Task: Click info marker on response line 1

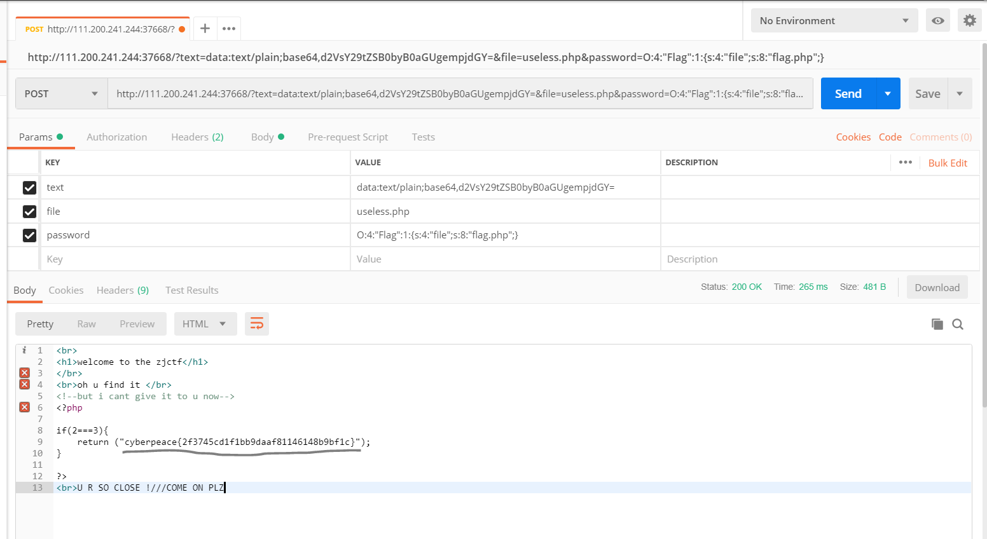Action: pyautogui.click(x=24, y=350)
